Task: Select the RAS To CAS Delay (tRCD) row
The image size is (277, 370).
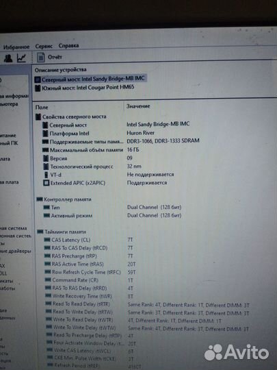Action: click(79, 248)
